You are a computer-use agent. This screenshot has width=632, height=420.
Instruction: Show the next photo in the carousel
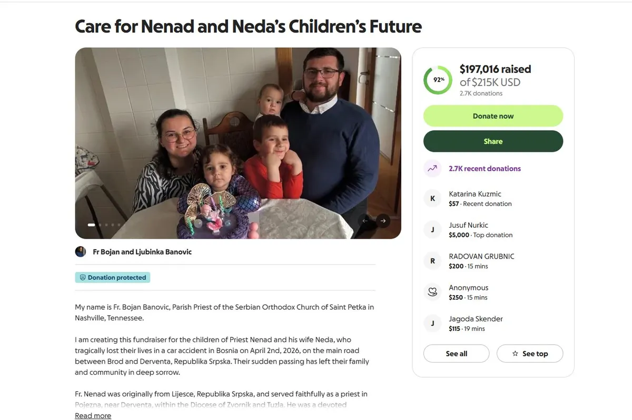click(383, 221)
